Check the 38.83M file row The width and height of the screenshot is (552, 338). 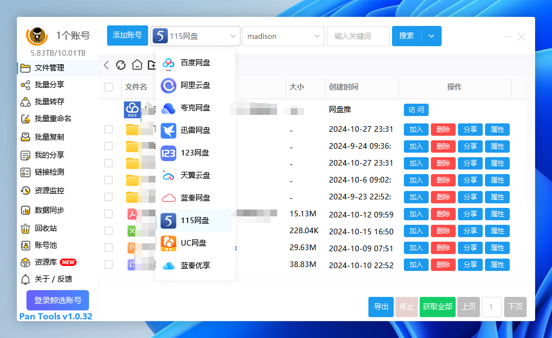click(x=108, y=264)
